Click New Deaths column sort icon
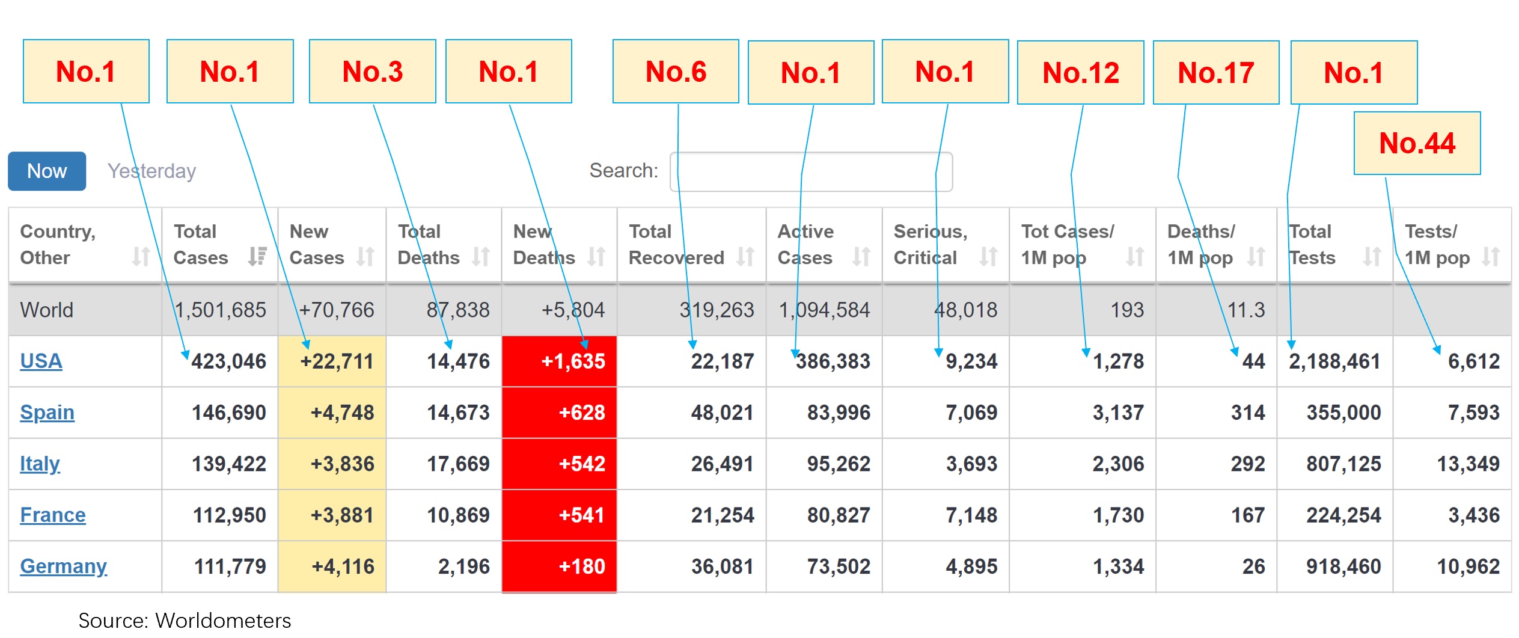1519x638 pixels. tap(596, 257)
